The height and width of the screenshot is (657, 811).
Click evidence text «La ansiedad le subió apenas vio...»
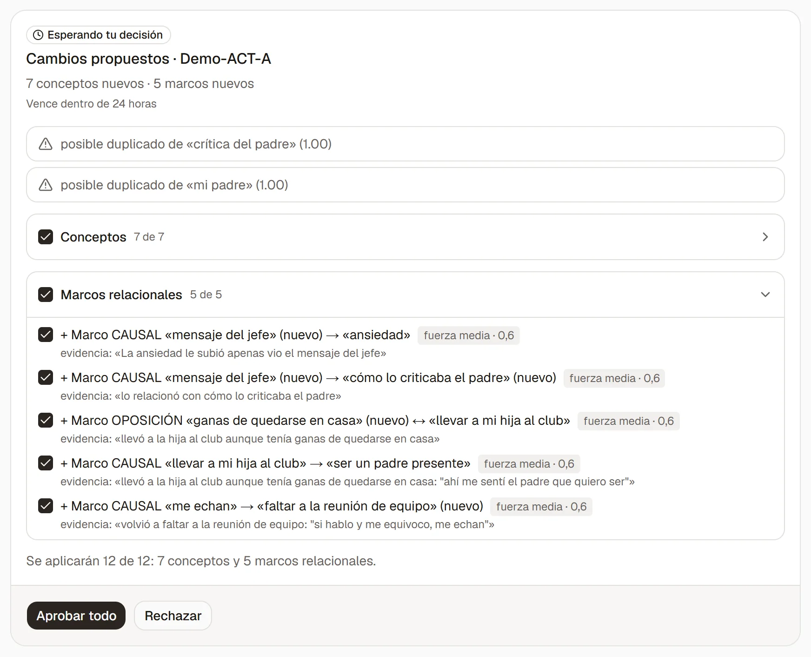pyautogui.click(x=223, y=353)
